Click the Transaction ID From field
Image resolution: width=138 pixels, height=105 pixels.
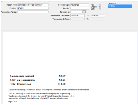tap(77, 19)
